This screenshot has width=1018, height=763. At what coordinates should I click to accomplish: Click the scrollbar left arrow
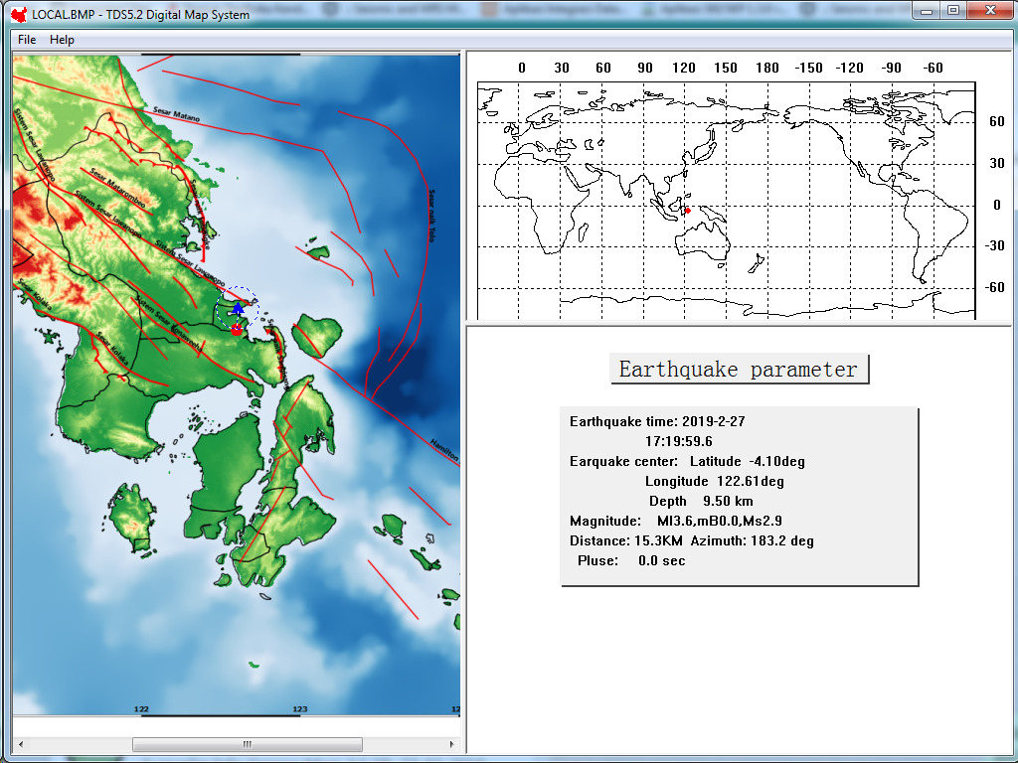[20, 744]
